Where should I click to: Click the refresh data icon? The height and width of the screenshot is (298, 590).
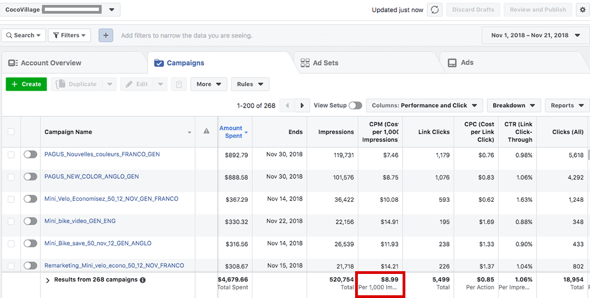pyautogui.click(x=434, y=10)
